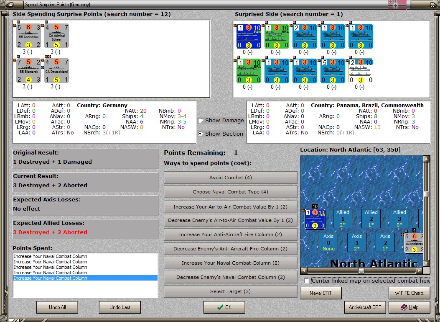The height and width of the screenshot is (322, 440).
Task: Select the BB Bismarck ship counter
Action: tap(28, 71)
